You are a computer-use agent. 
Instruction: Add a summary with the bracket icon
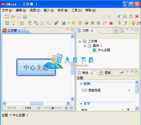tap(98, 23)
